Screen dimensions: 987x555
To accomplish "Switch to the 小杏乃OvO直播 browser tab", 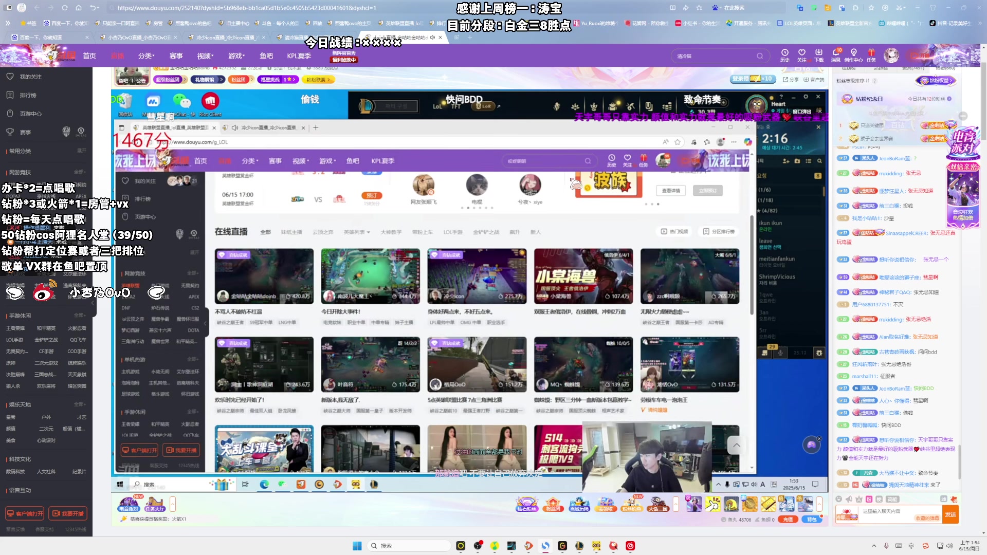I will [138, 38].
